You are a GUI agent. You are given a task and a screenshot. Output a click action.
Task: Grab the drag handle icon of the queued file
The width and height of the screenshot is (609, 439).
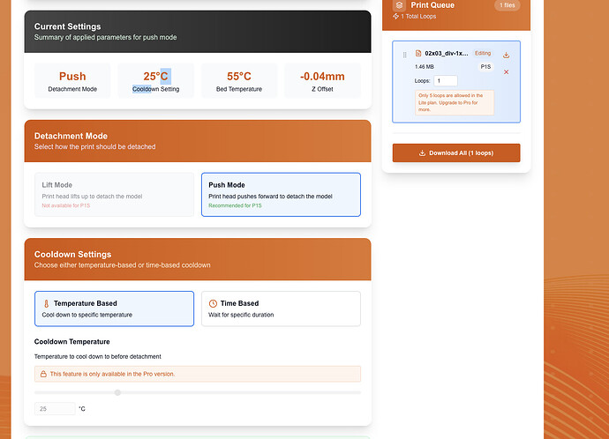click(405, 55)
